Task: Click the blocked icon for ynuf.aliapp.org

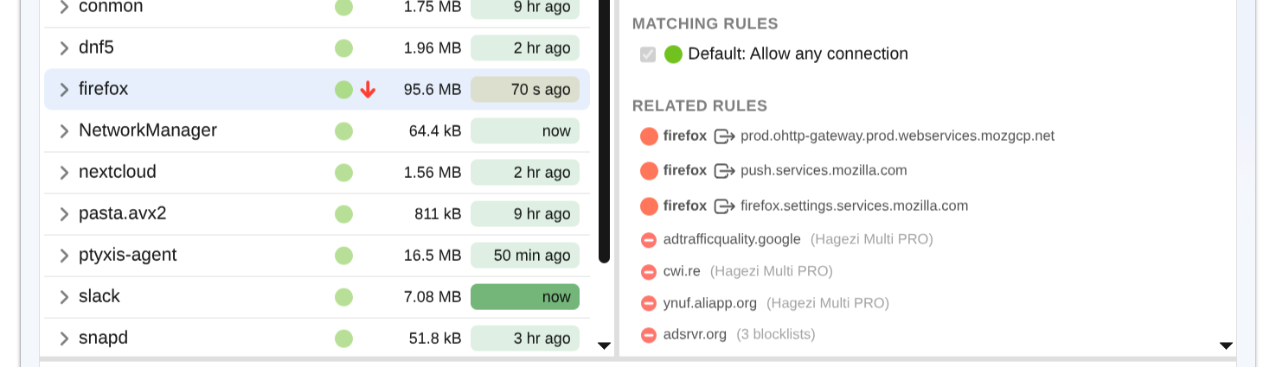Action: click(649, 304)
